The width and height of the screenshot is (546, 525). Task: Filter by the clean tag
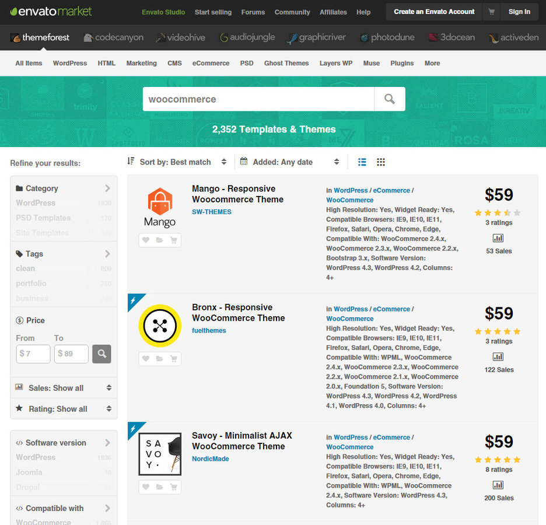tap(26, 268)
